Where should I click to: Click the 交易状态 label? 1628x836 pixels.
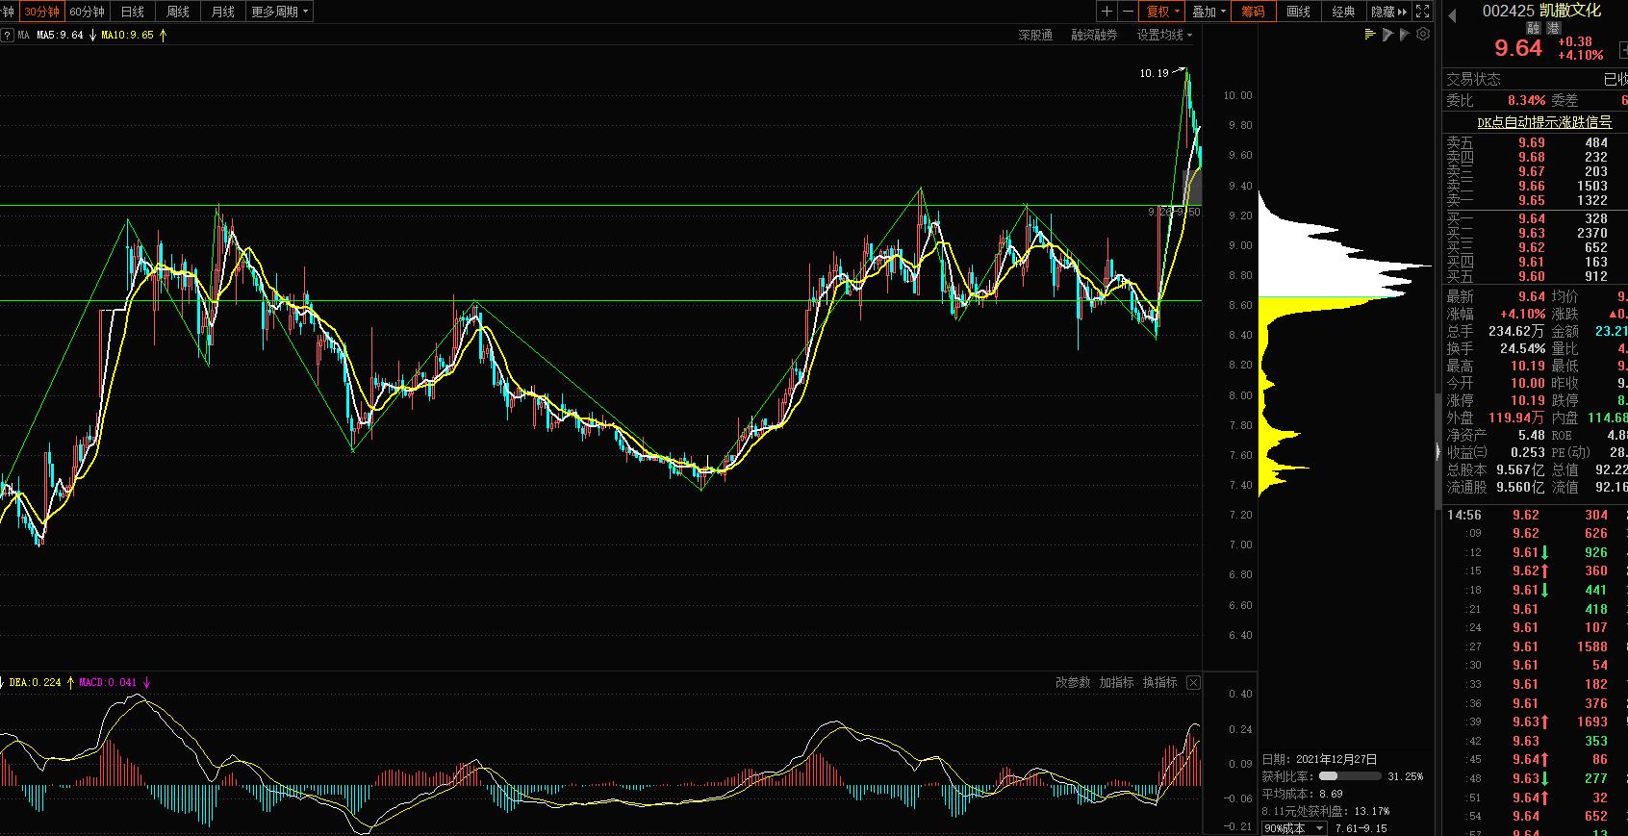click(x=1473, y=79)
